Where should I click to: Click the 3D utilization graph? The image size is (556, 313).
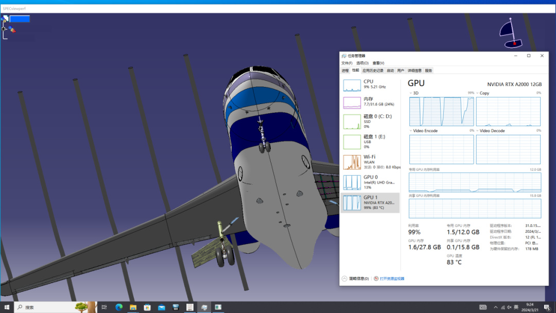[442, 111]
